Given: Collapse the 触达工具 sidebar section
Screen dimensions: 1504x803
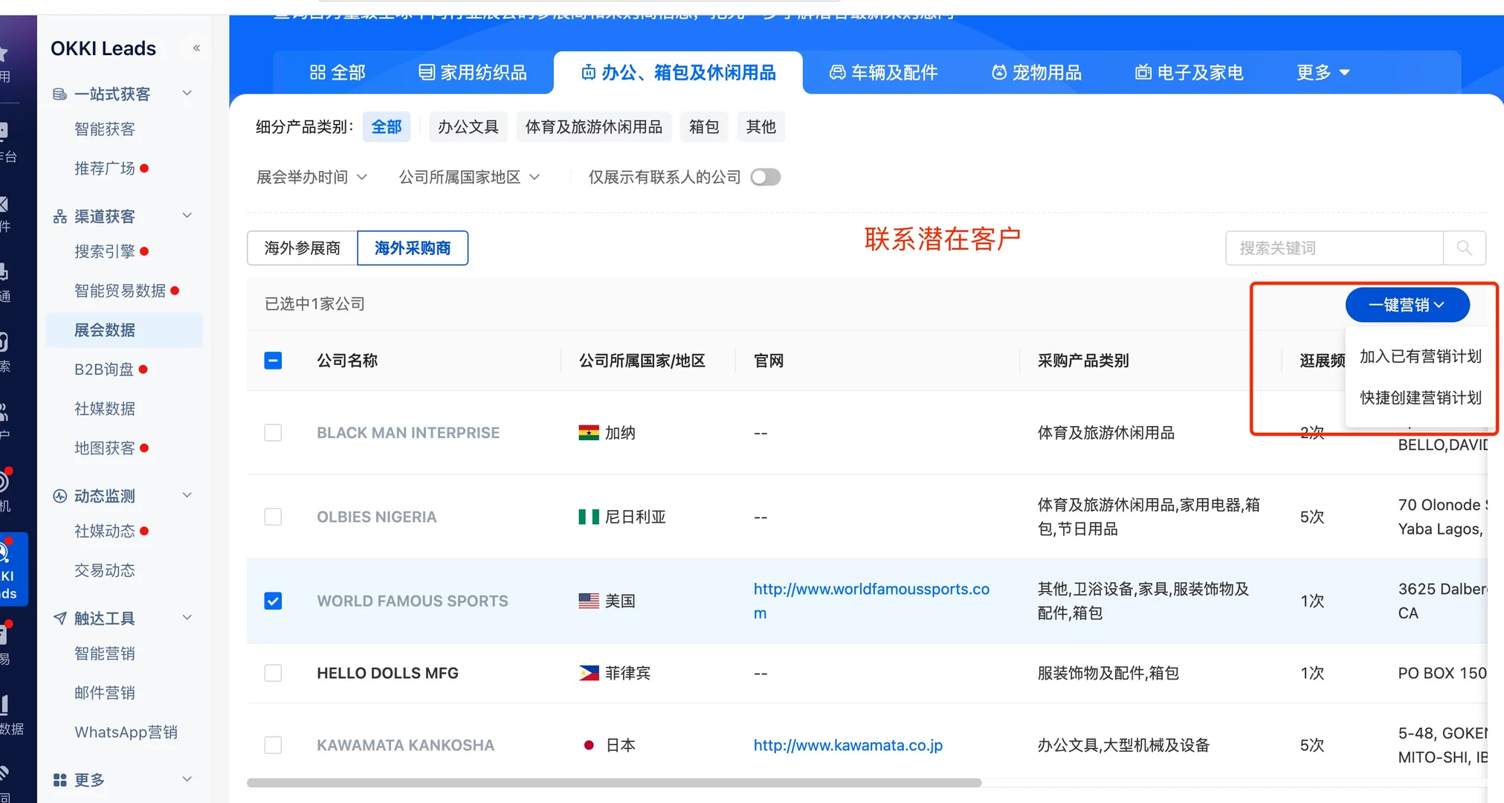Looking at the screenshot, I should click(187, 617).
